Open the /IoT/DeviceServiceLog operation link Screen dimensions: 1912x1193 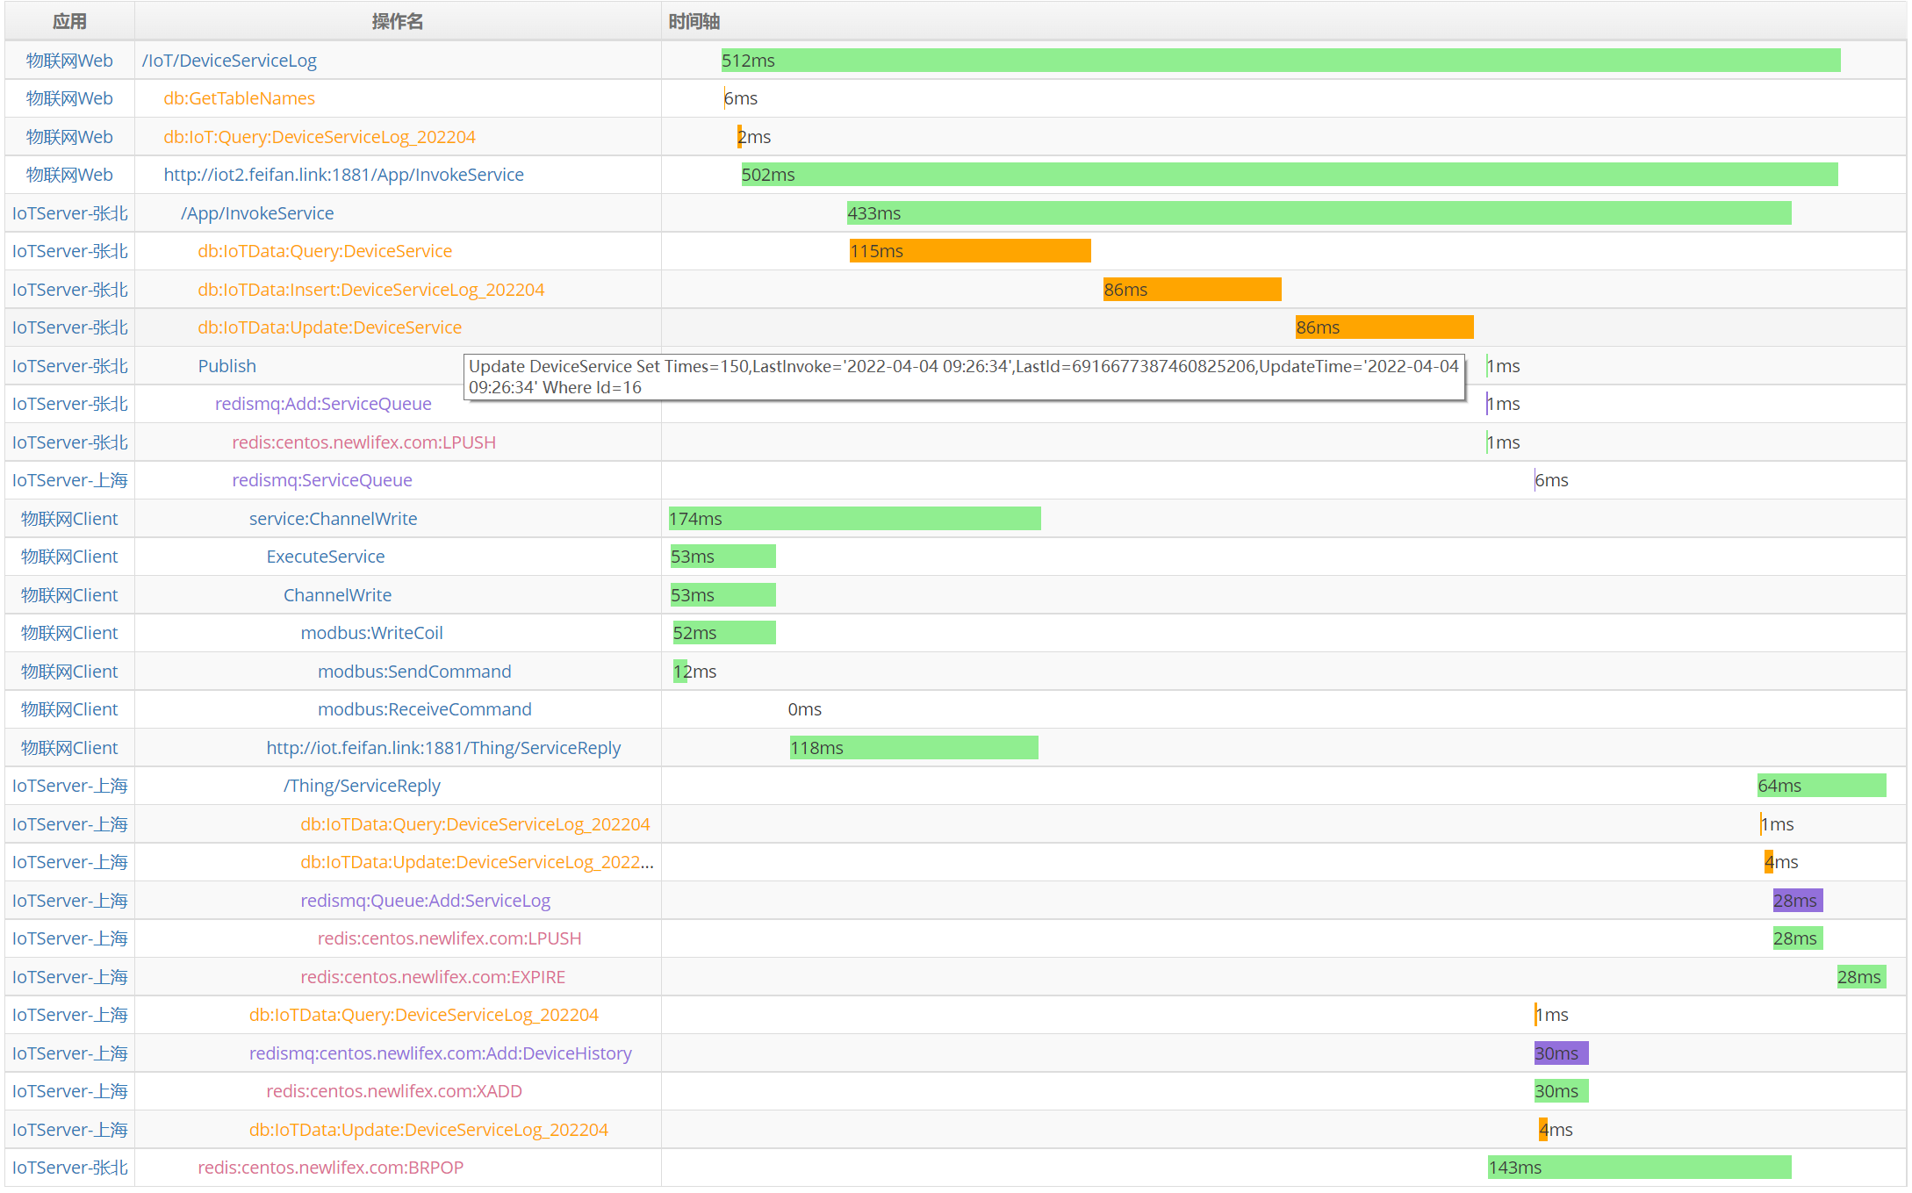click(x=229, y=61)
